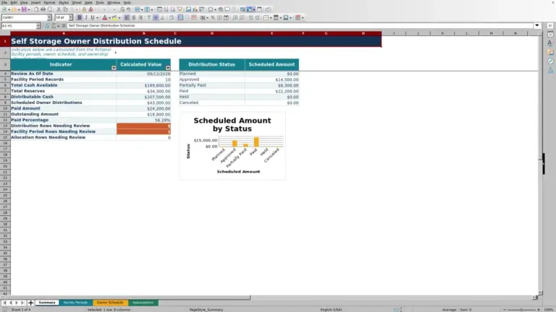Toggle Italic formatting

(x=86, y=17)
